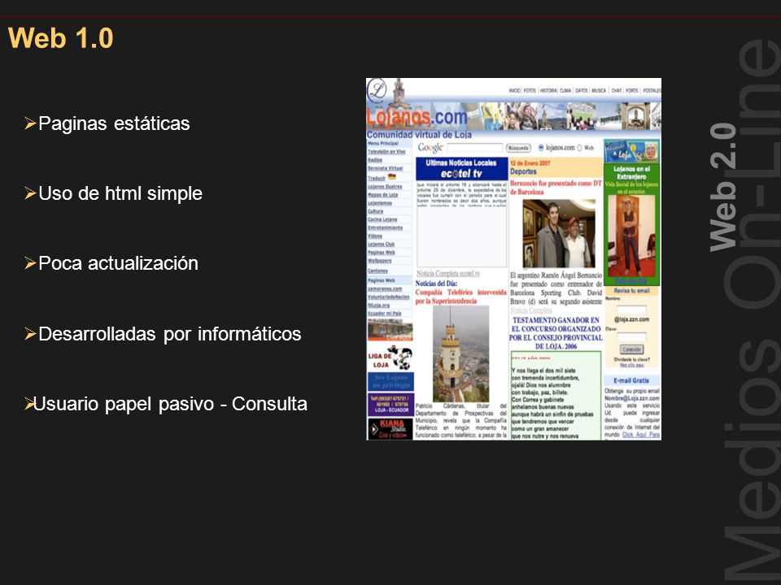Click the E-mail Gratis heading
Viewport: 781px width, 585px height.
pyautogui.click(x=631, y=380)
